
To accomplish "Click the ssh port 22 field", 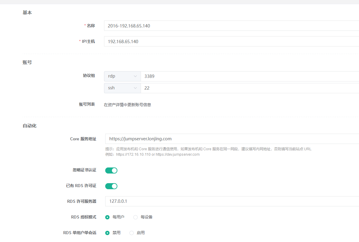I will (181, 88).
